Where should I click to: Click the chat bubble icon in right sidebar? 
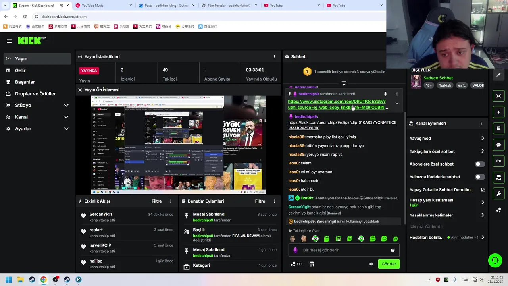pos(499,145)
